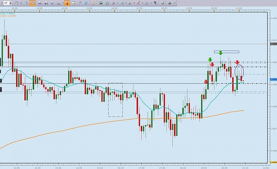The image size is (277, 169).
Task: Click the green picture image icon
Action: pyautogui.click(x=101, y=3)
